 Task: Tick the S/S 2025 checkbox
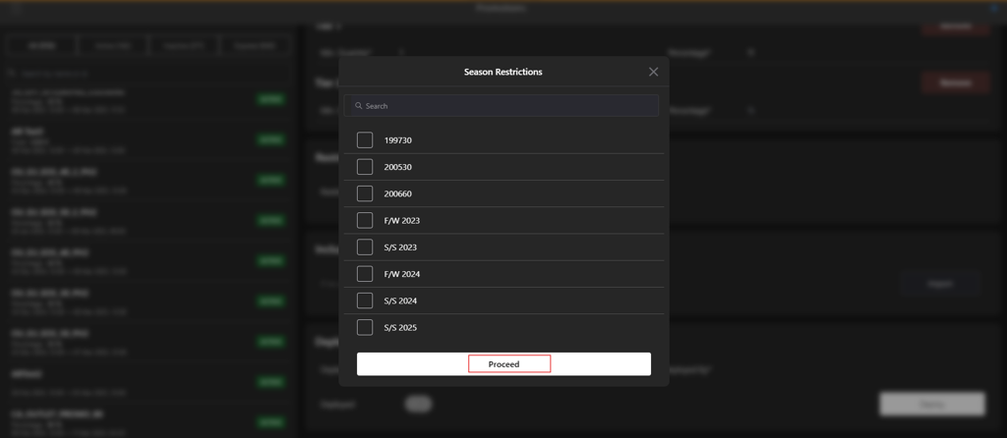[365, 328]
